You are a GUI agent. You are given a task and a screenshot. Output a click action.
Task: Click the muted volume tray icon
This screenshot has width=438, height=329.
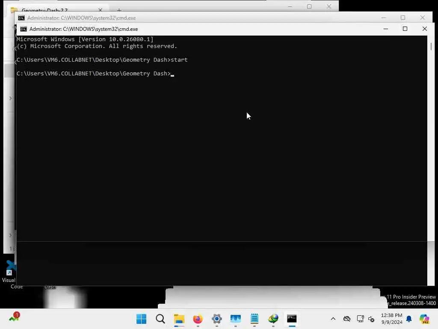coord(371,319)
